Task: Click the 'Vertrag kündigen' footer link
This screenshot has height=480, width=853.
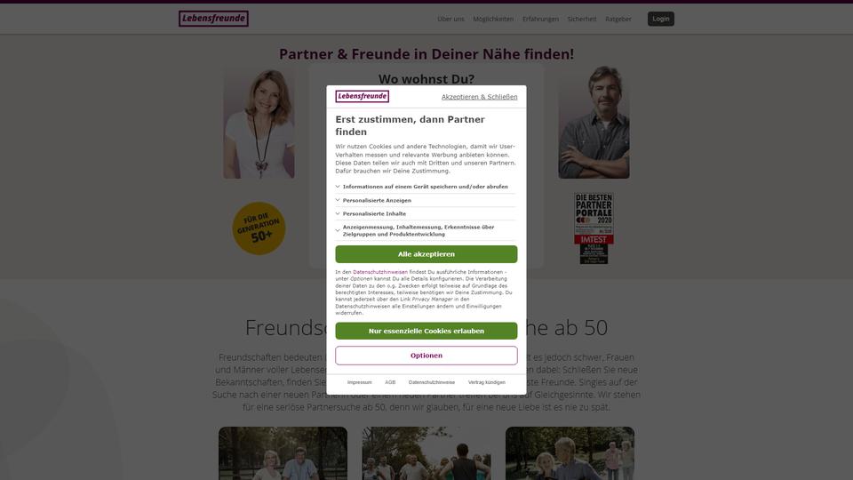Action: [x=486, y=382]
